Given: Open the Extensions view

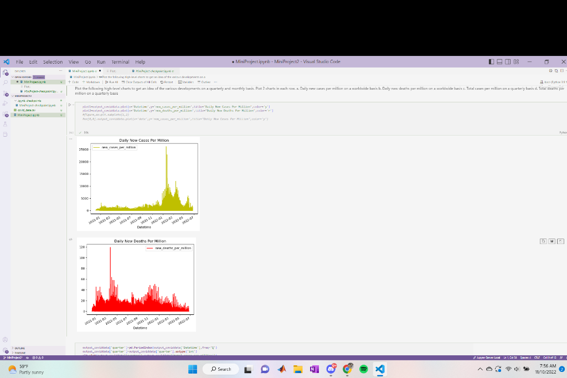Looking at the screenshot, I should tap(6, 114).
